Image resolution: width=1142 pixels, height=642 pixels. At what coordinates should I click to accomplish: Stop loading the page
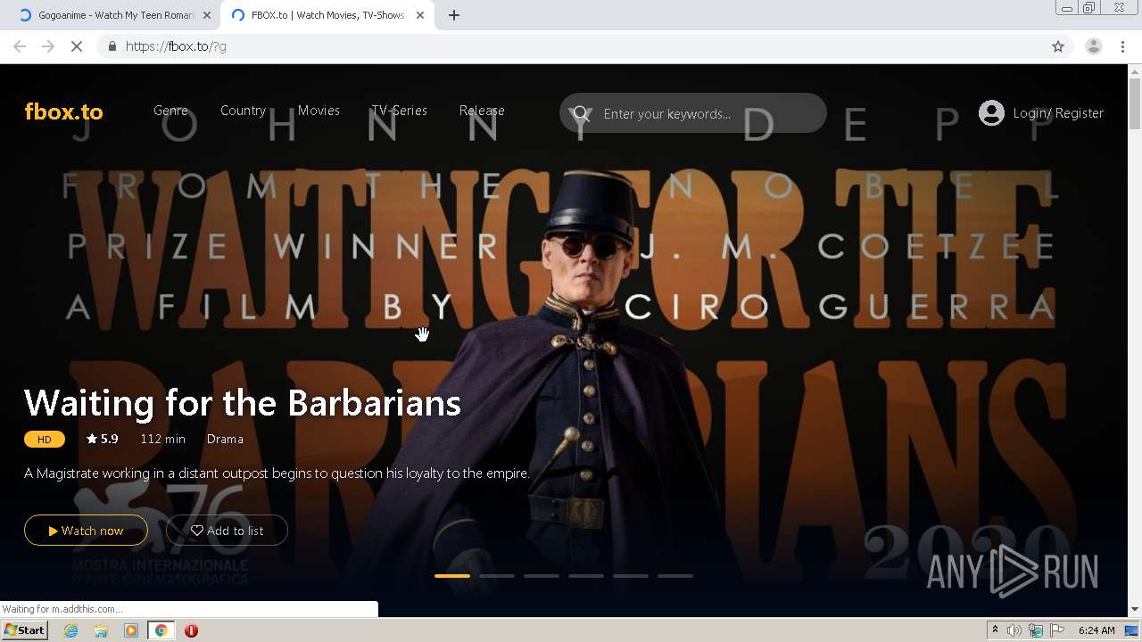pyautogui.click(x=77, y=46)
